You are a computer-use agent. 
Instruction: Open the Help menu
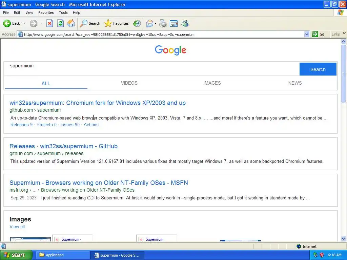tap(77, 13)
